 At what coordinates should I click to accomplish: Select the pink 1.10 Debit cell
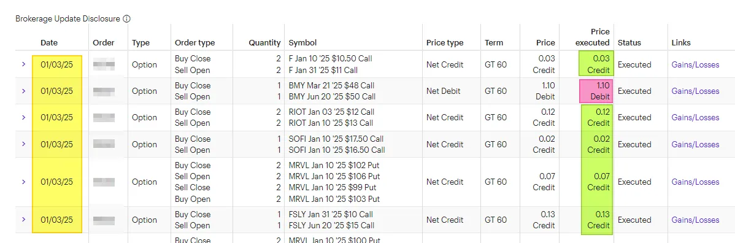tap(595, 91)
